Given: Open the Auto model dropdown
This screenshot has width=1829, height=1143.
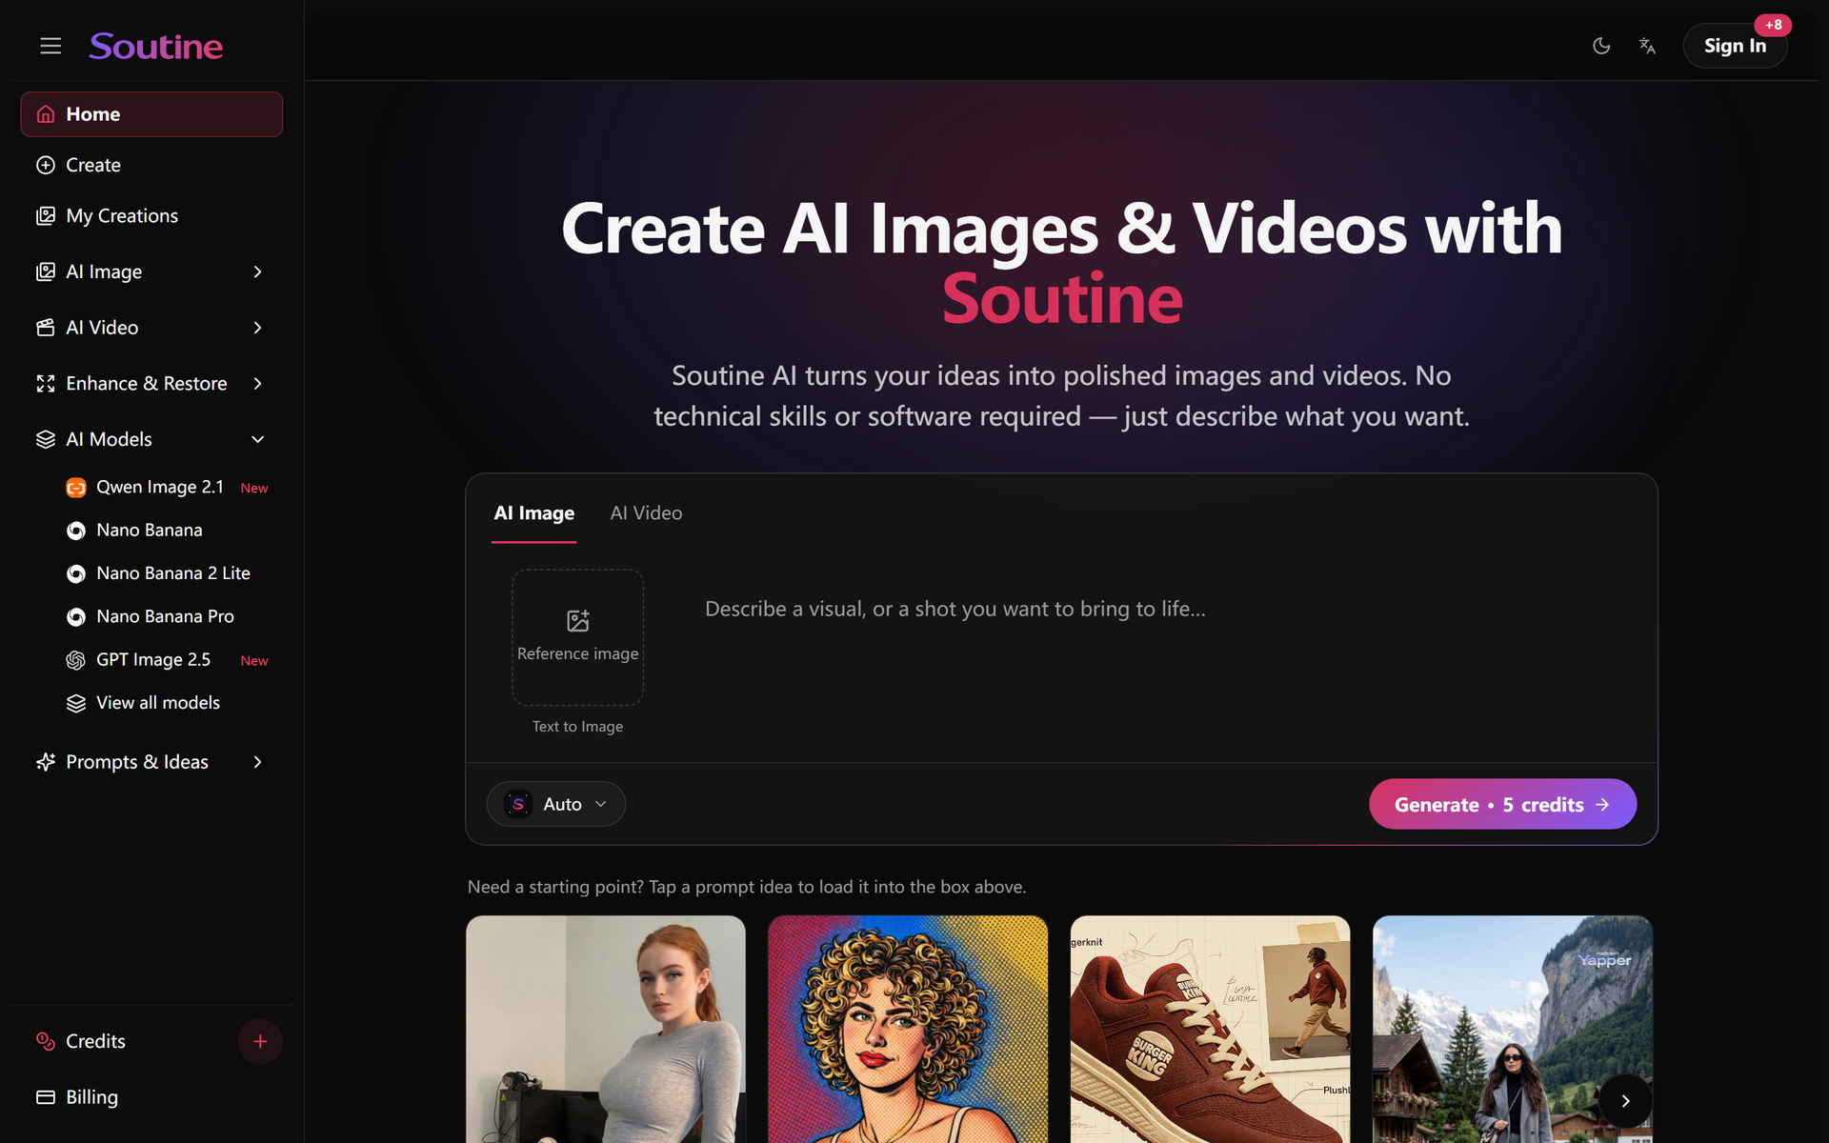Looking at the screenshot, I should coord(556,804).
